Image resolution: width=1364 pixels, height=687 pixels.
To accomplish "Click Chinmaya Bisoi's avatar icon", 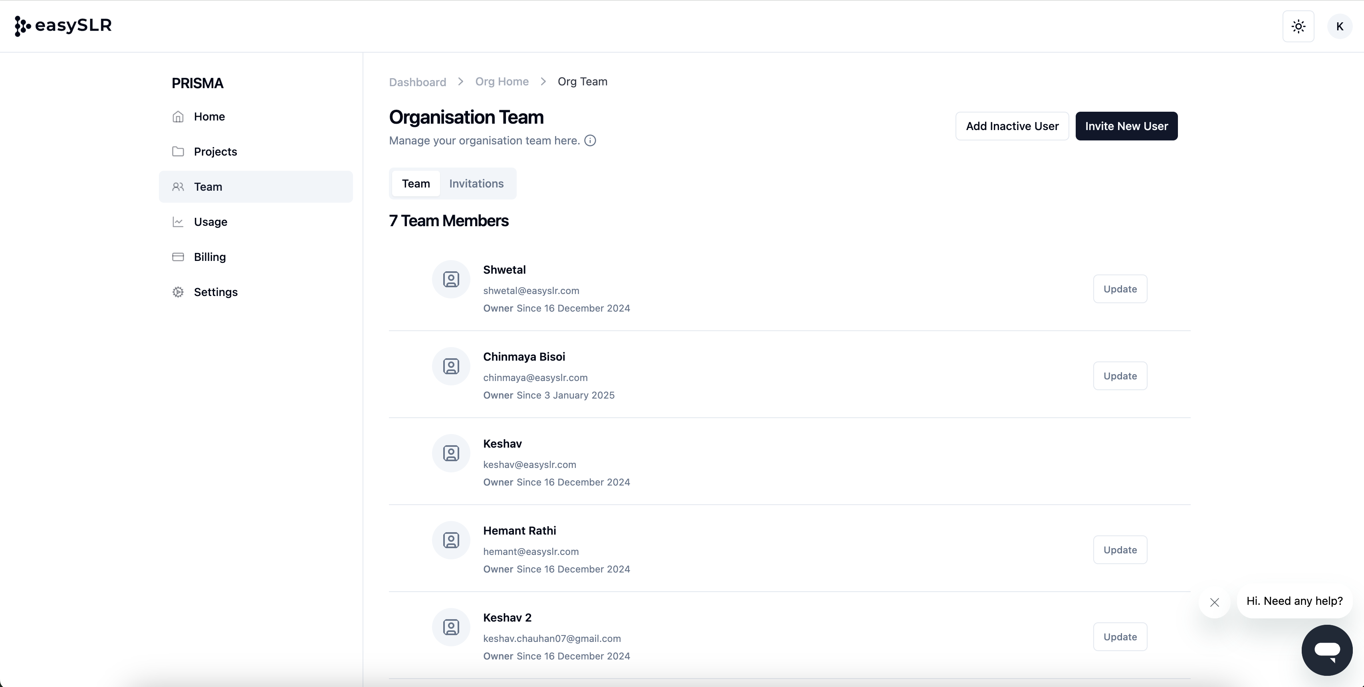I will tap(451, 366).
